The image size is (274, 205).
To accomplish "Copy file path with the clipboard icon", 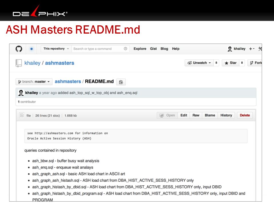I will (x=121, y=82).
